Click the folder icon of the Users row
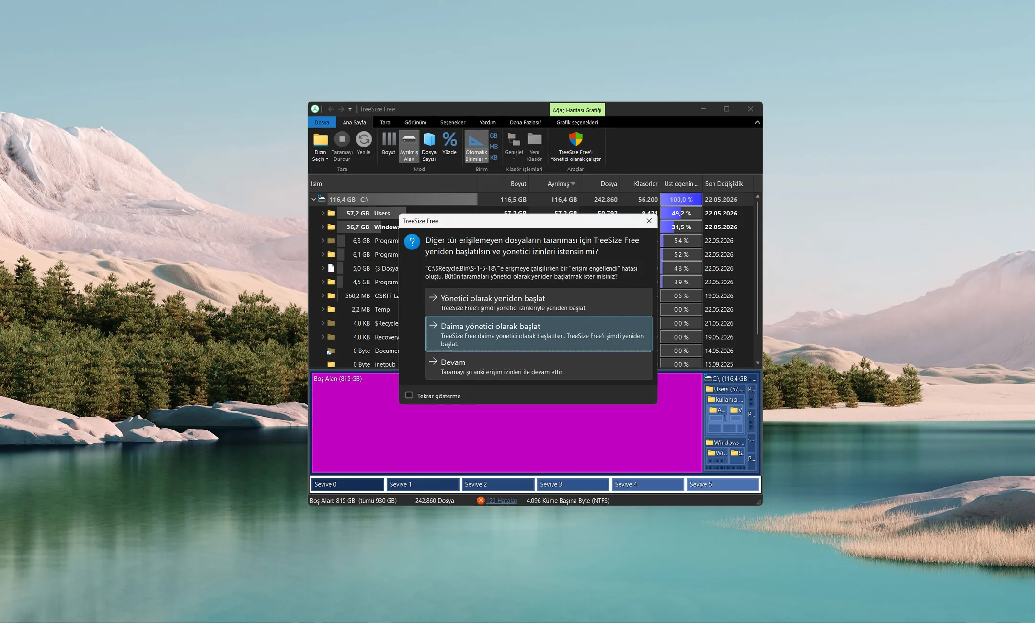The height and width of the screenshot is (623, 1035). point(331,213)
